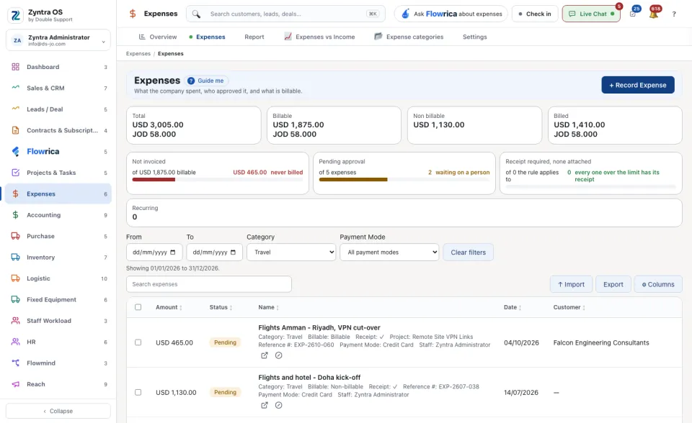692x423 pixels.
Task: Click the approve check icon for Doha kick-off expense
Action: (x=278, y=406)
